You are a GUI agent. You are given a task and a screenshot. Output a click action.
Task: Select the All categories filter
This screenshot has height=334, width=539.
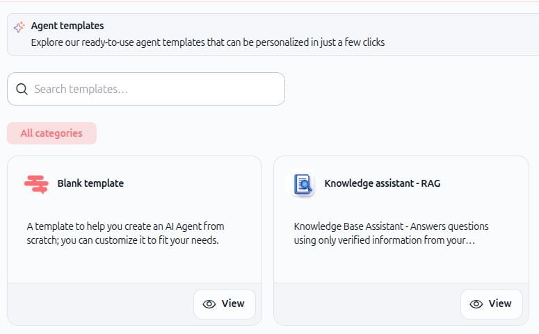click(52, 133)
